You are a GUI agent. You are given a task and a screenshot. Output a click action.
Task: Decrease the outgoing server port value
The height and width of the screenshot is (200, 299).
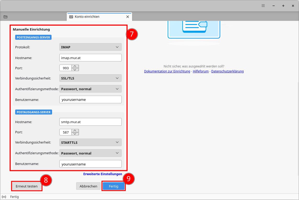pos(75,134)
